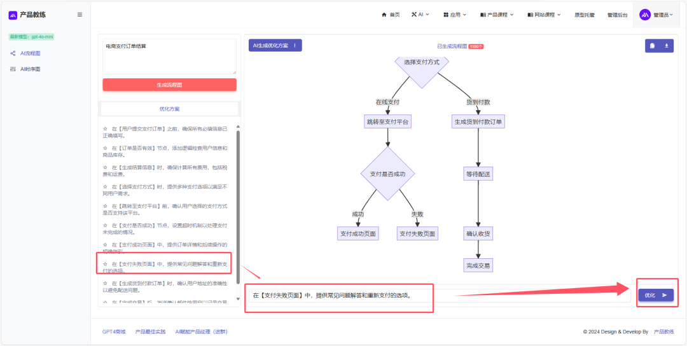This screenshot has width=687, height=346.
Task: Click the 最新模型: gpt-4o-mini badge
Action: [31, 37]
